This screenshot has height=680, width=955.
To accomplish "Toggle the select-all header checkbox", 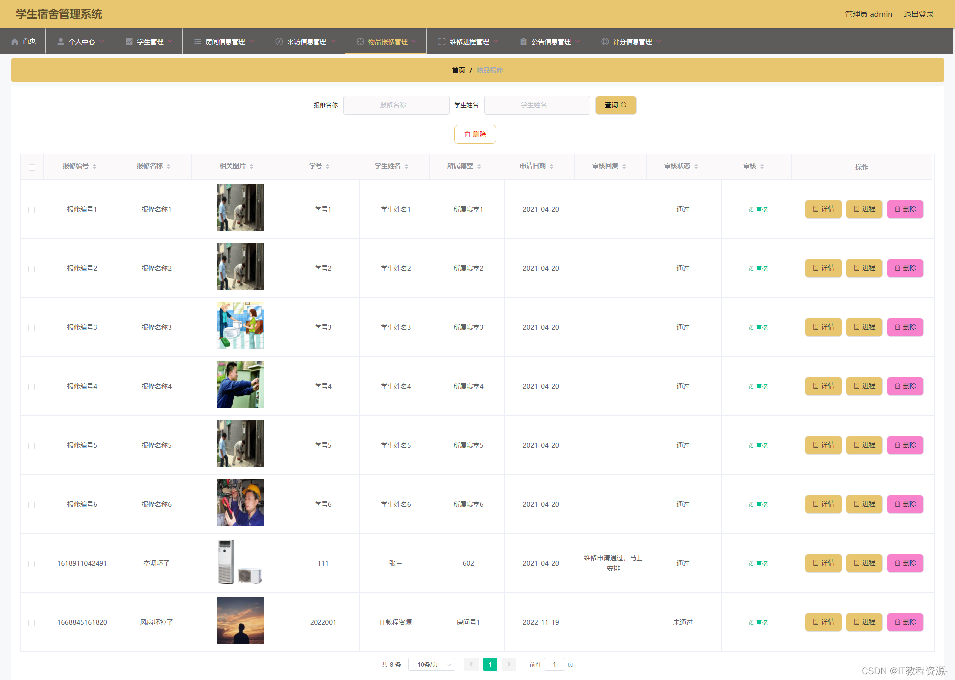I will click(x=32, y=167).
